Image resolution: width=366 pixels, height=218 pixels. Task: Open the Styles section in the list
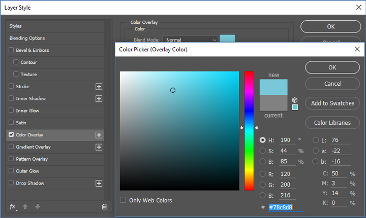click(55, 26)
